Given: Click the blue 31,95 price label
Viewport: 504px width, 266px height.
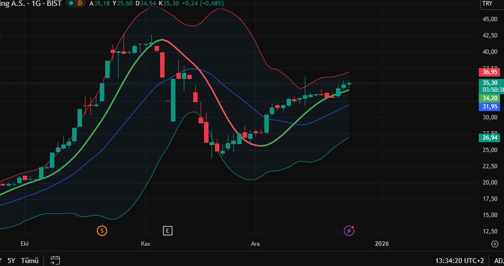Looking at the screenshot, I should click(489, 107).
